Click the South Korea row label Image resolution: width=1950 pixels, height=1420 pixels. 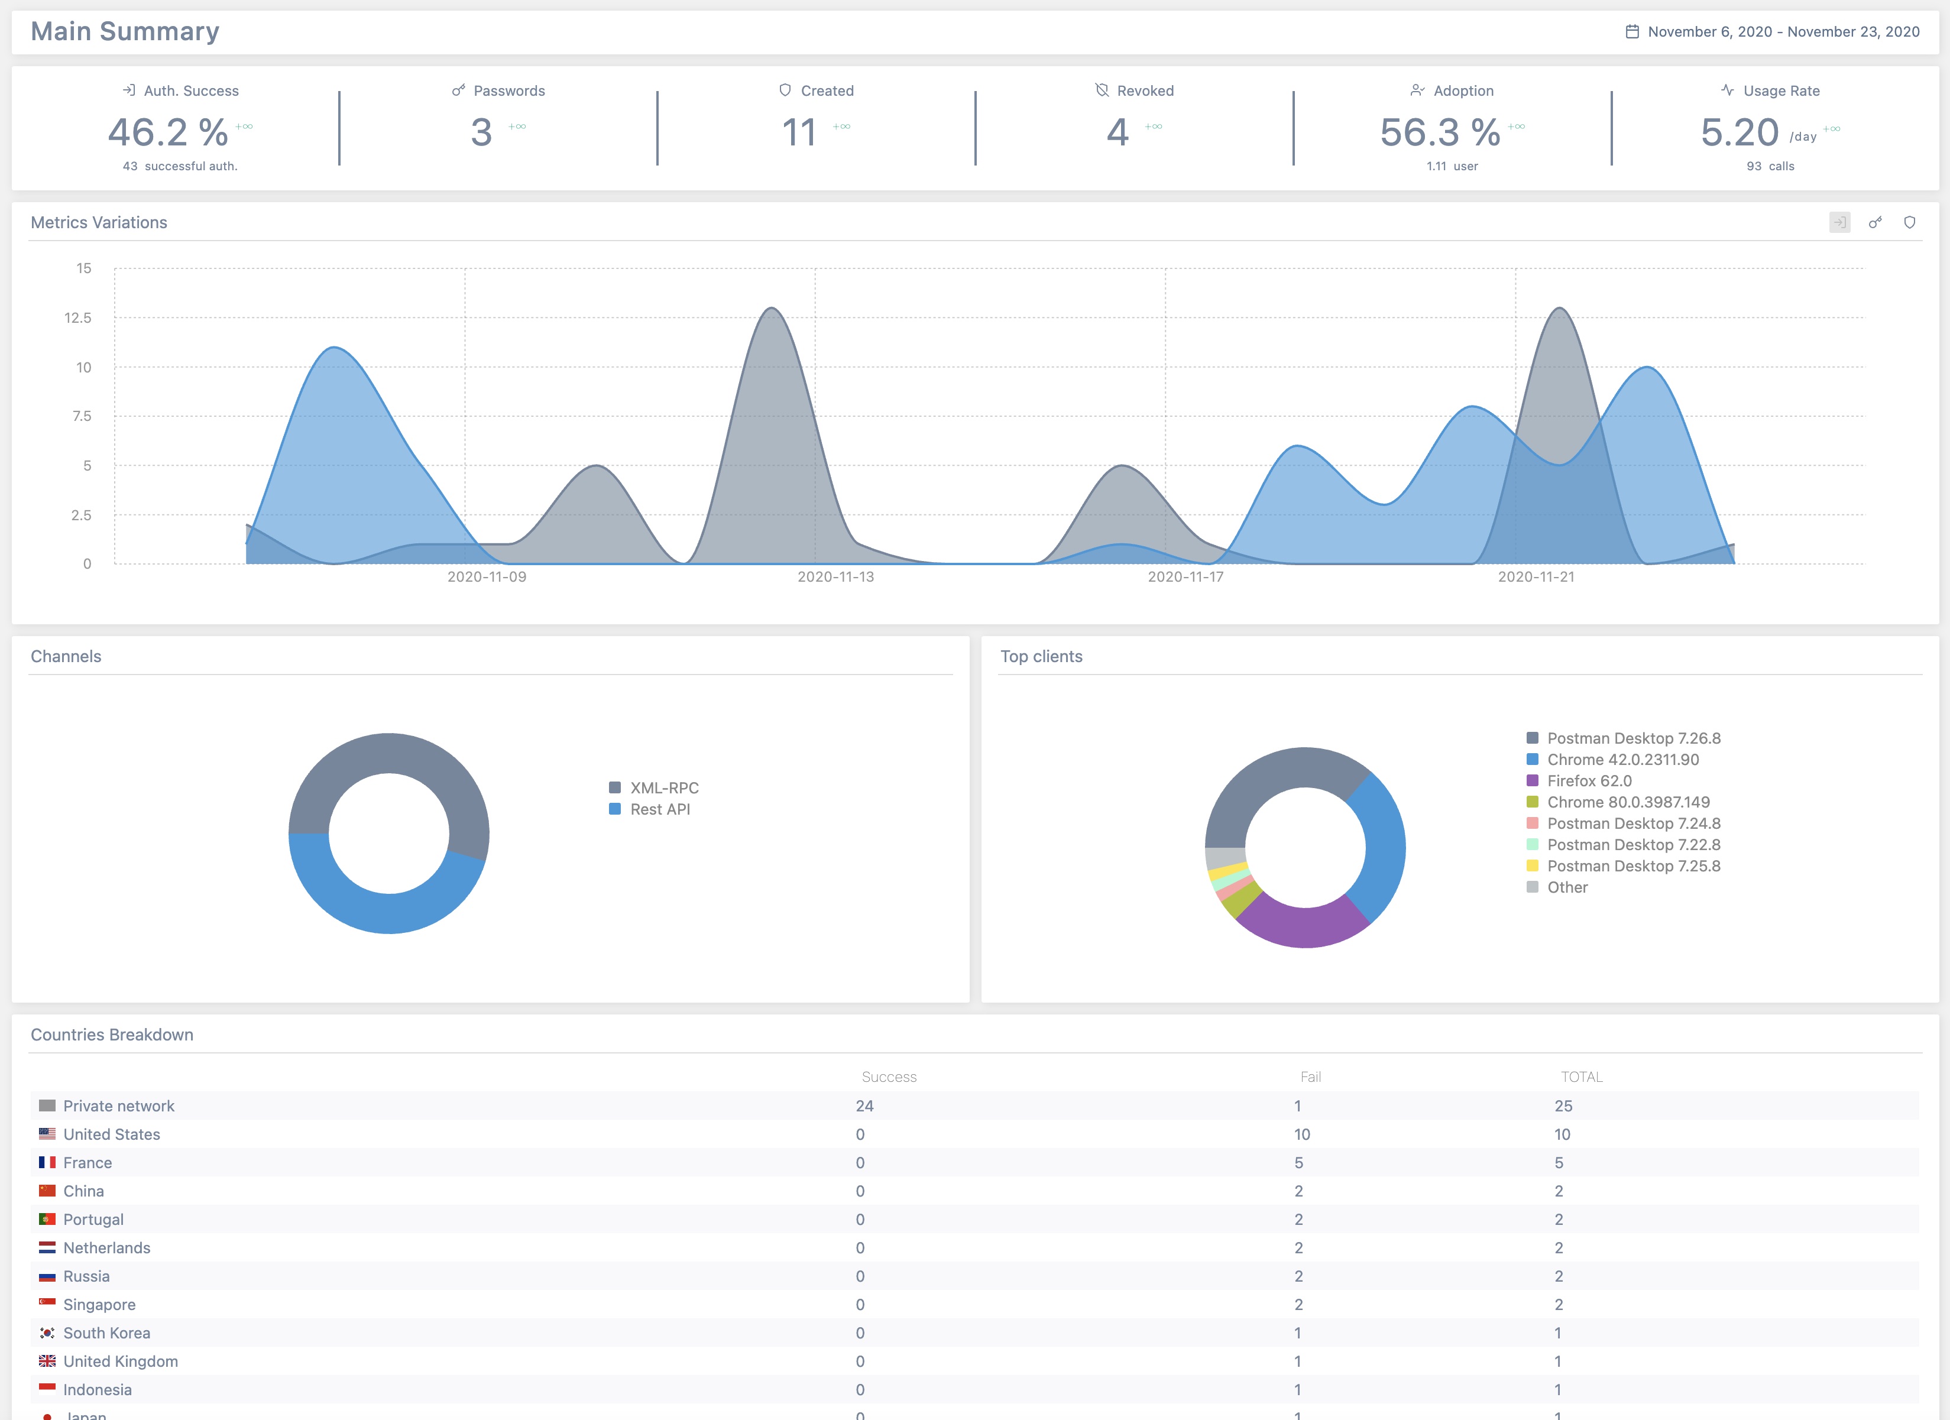pos(106,1333)
